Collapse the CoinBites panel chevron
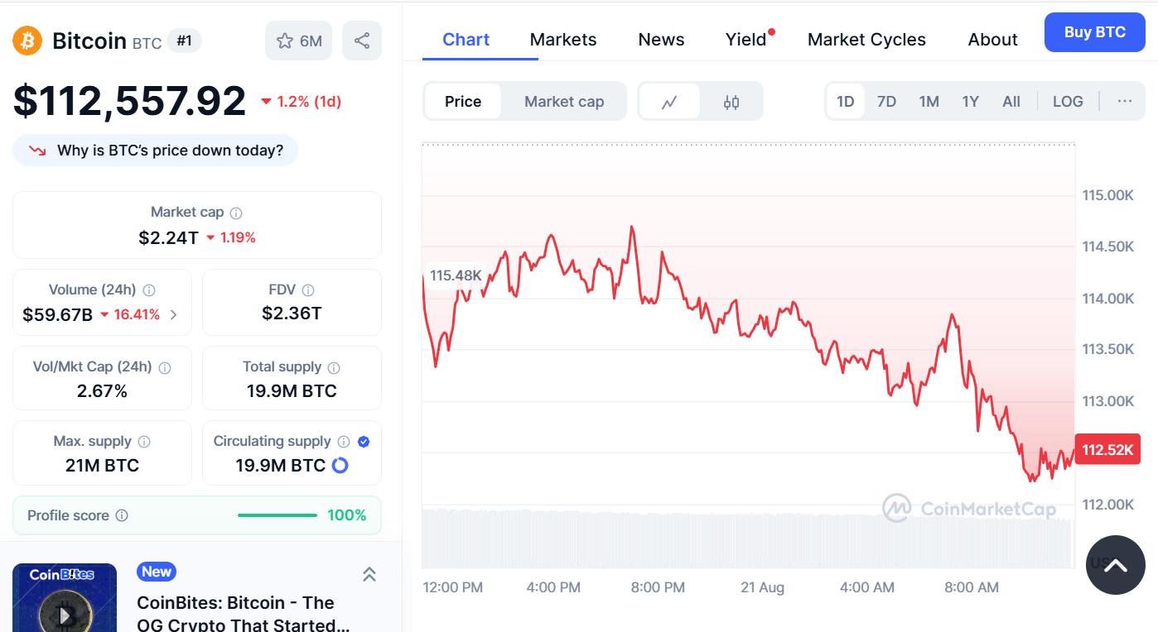The width and height of the screenshot is (1158, 632). pos(369,573)
